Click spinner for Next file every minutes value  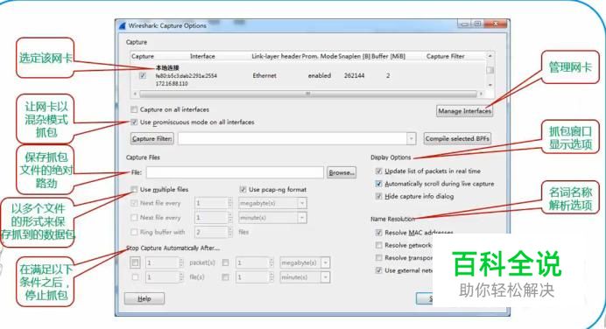tap(230, 218)
